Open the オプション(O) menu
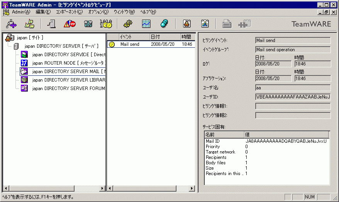 (98, 12)
